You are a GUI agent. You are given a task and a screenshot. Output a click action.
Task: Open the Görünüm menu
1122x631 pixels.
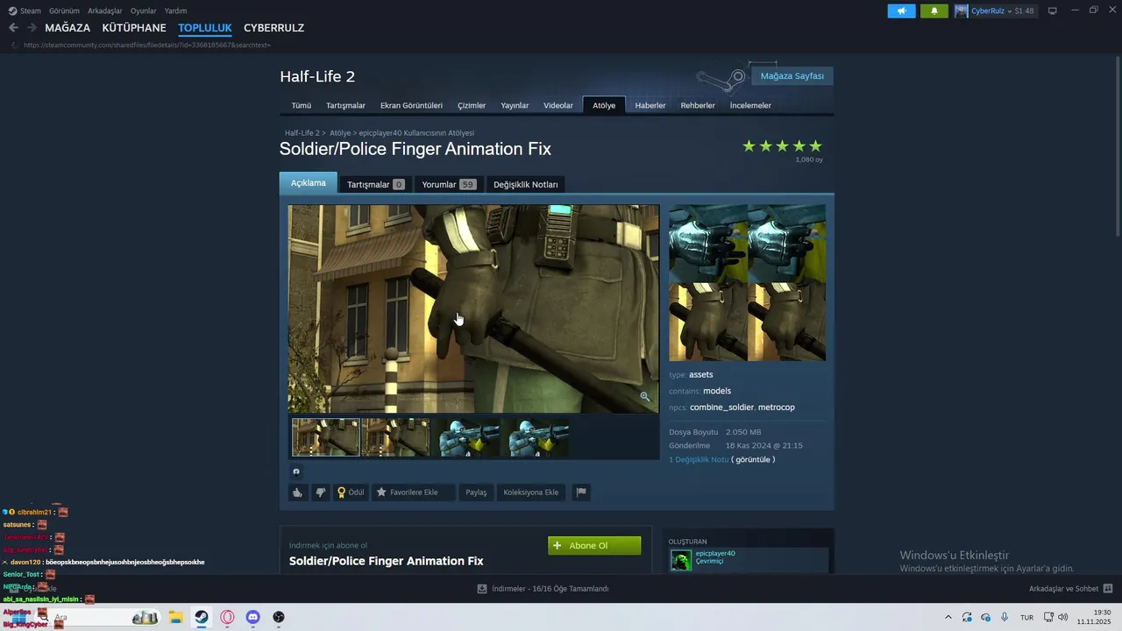pyautogui.click(x=64, y=11)
